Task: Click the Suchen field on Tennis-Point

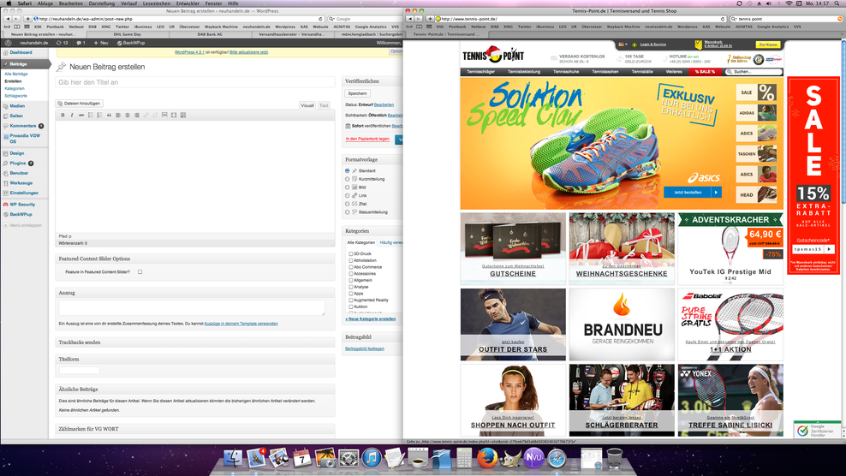Action: (x=754, y=71)
